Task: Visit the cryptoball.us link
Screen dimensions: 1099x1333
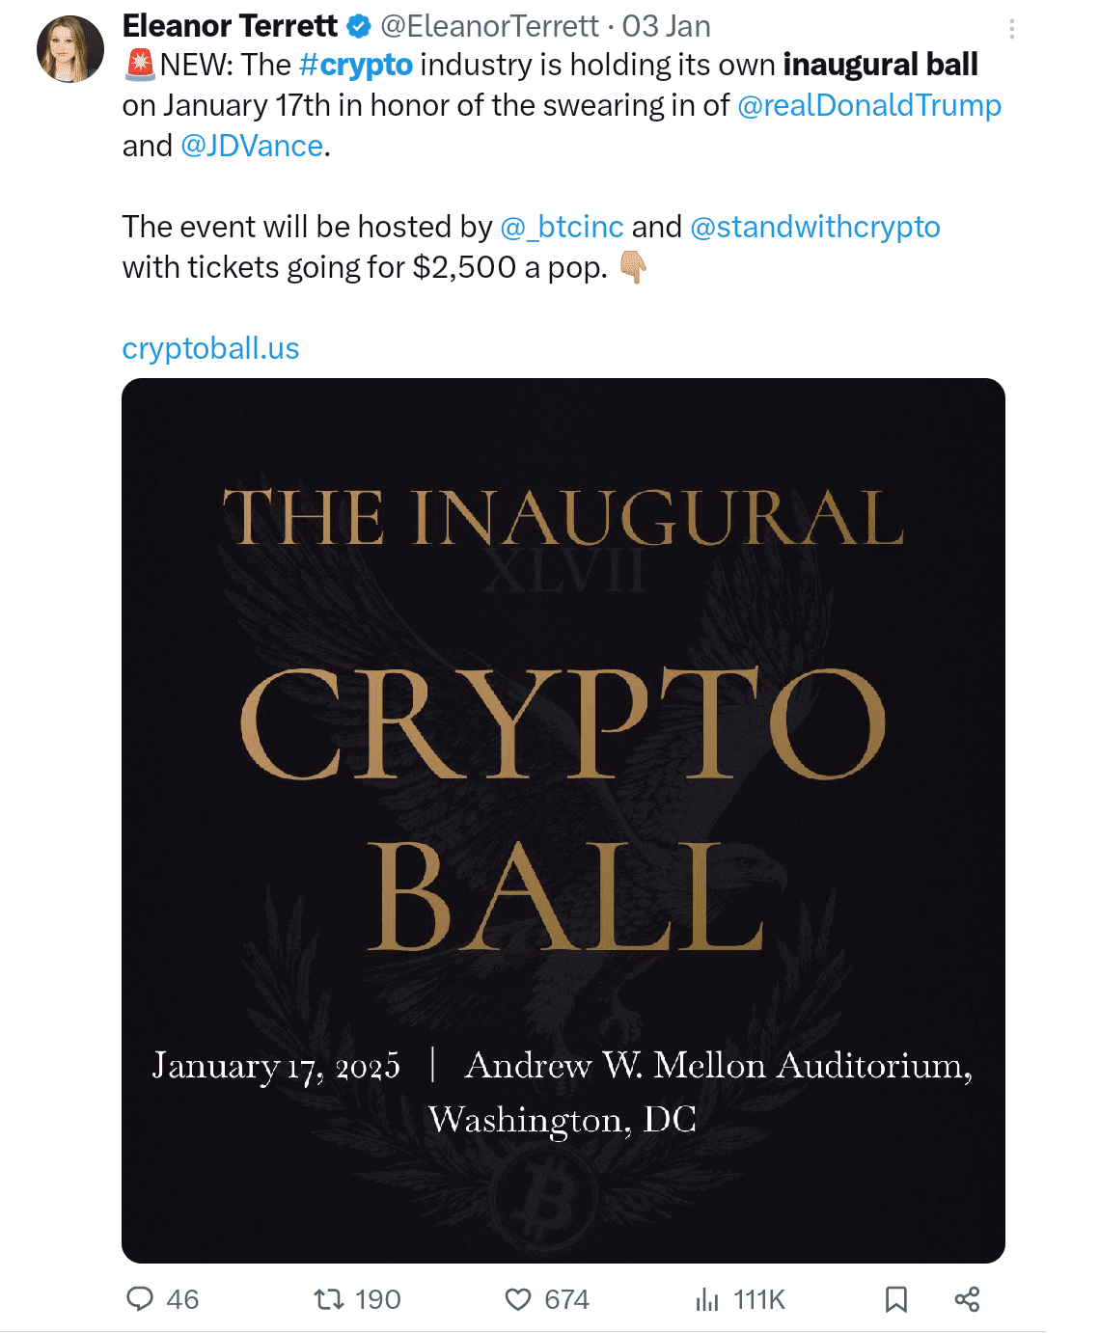Action: pyautogui.click(x=210, y=348)
